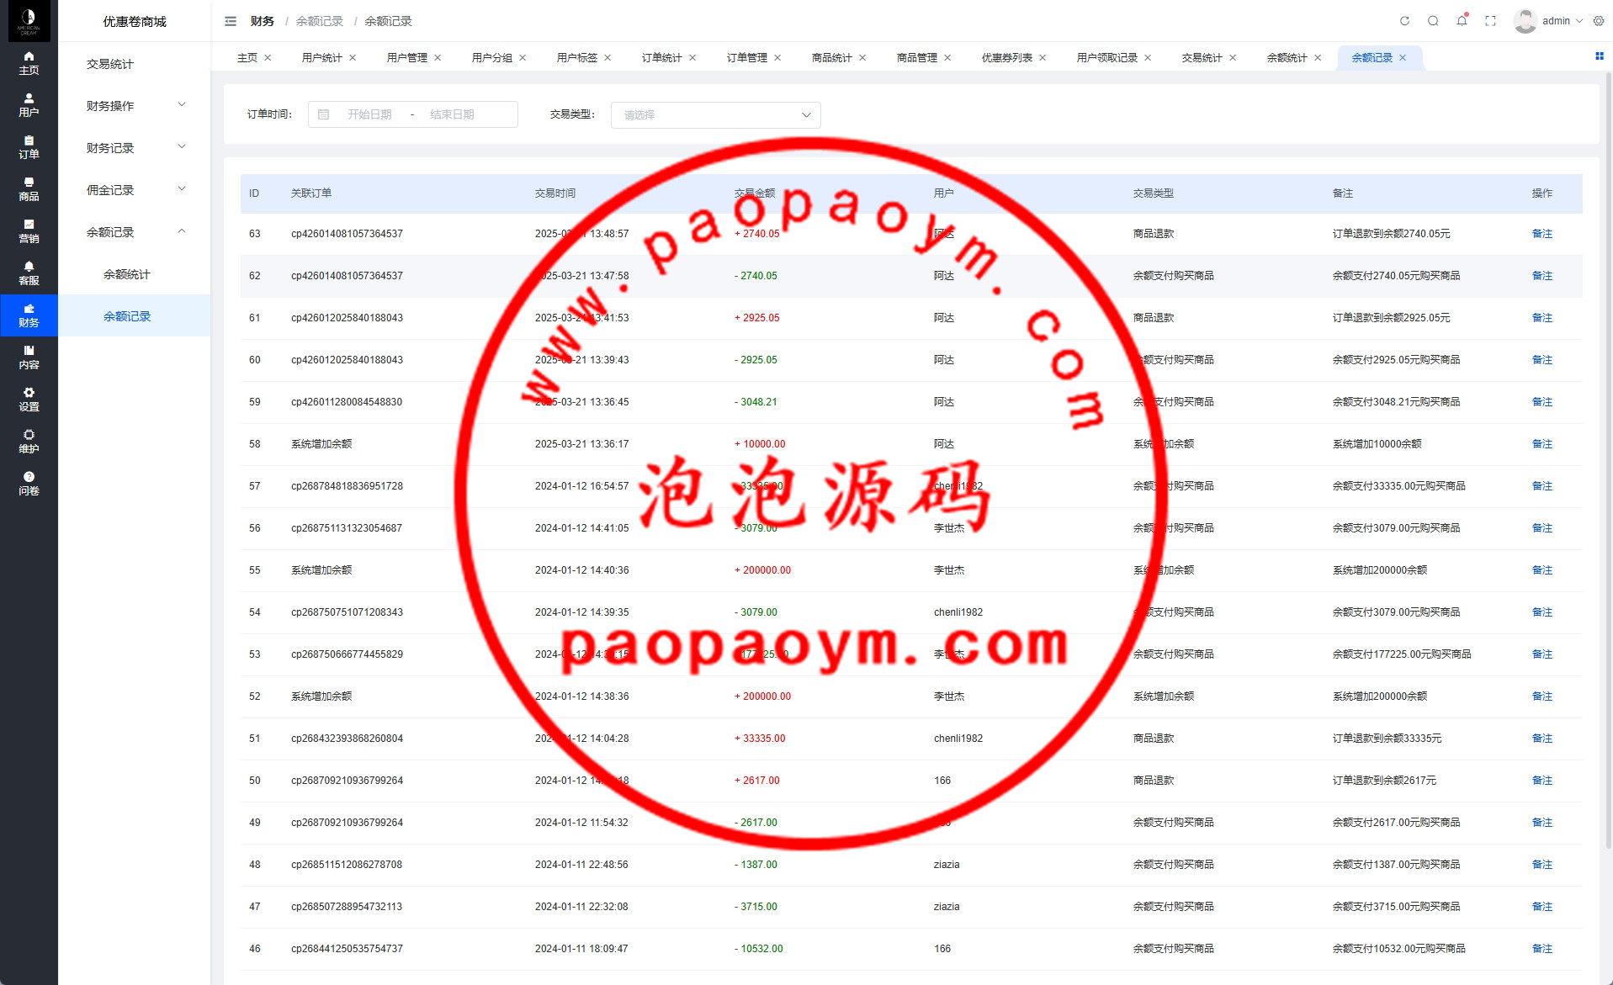Viewport: 1613px width, 985px height.
Task: Click the tab grid icon at far right
Action: click(1599, 56)
